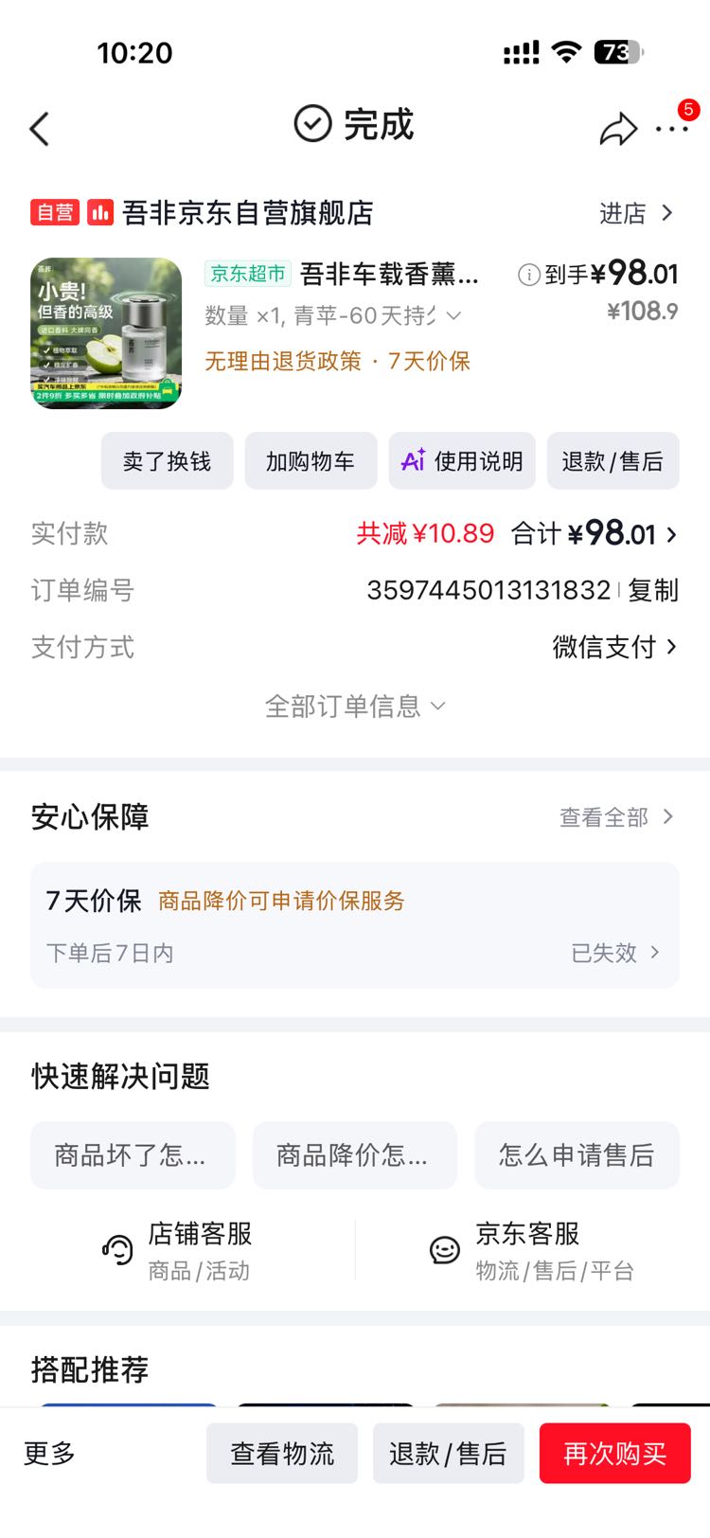Tap the 店铺客服 headset icon
Screen dimensions: 710x1538
[x=118, y=1250]
